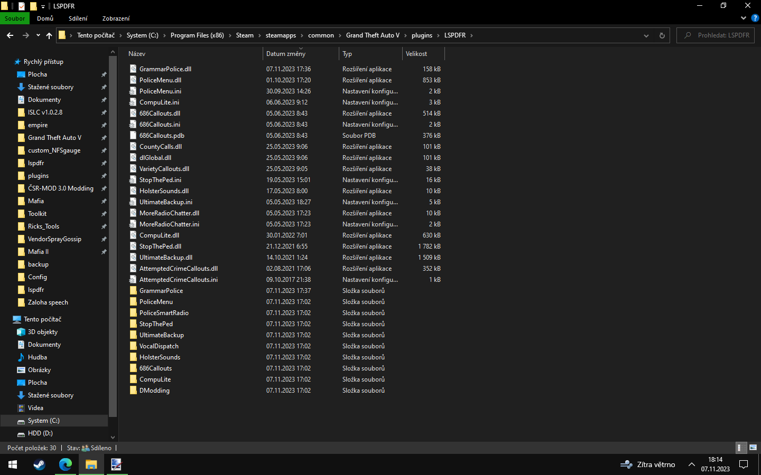This screenshot has height=475, width=761.
Task: Open ČSR-MOD 3.0 Modding pinned folder
Action: tap(61, 188)
